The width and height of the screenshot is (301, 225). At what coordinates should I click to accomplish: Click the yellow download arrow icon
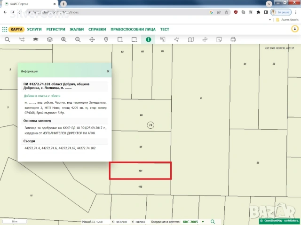(x=295, y=29)
